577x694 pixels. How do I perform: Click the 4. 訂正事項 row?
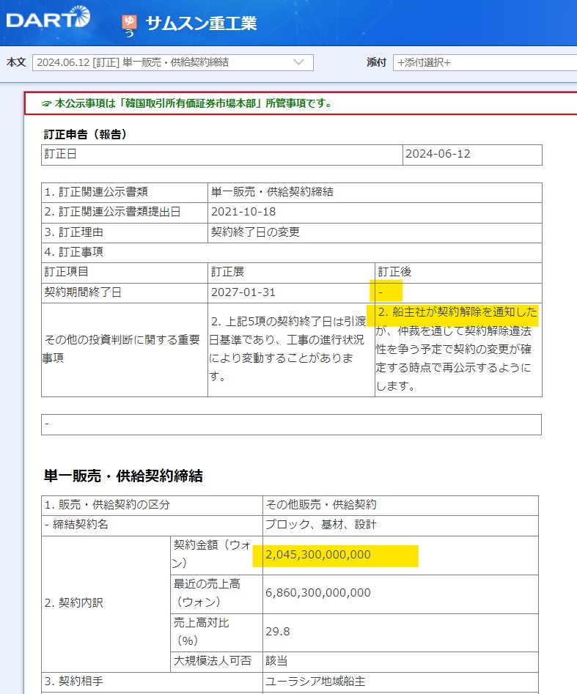click(291, 253)
